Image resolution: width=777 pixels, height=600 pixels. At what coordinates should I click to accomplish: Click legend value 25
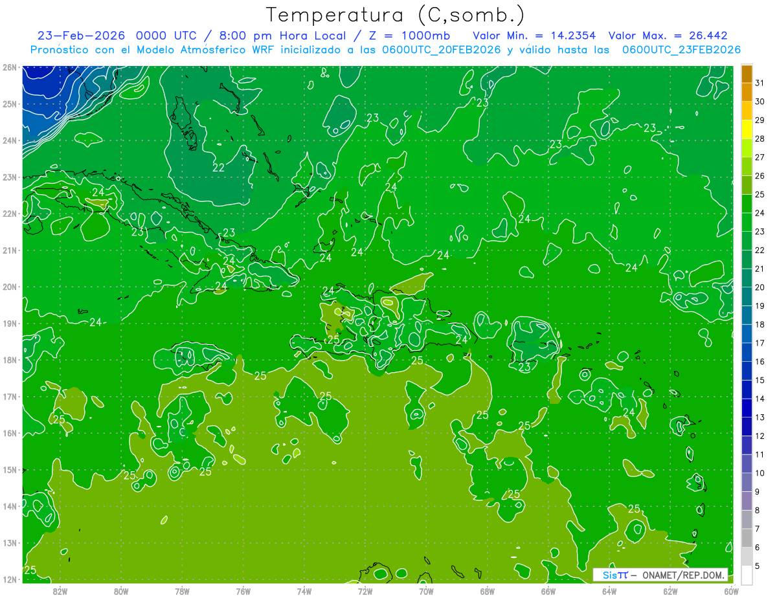pyautogui.click(x=760, y=194)
